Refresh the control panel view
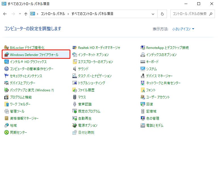218x179 pixels. (162, 14)
